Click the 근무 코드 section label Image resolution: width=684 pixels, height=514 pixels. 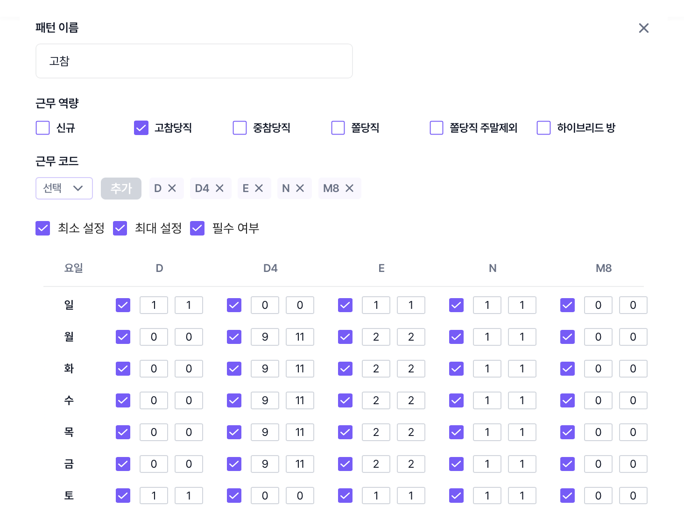point(57,161)
